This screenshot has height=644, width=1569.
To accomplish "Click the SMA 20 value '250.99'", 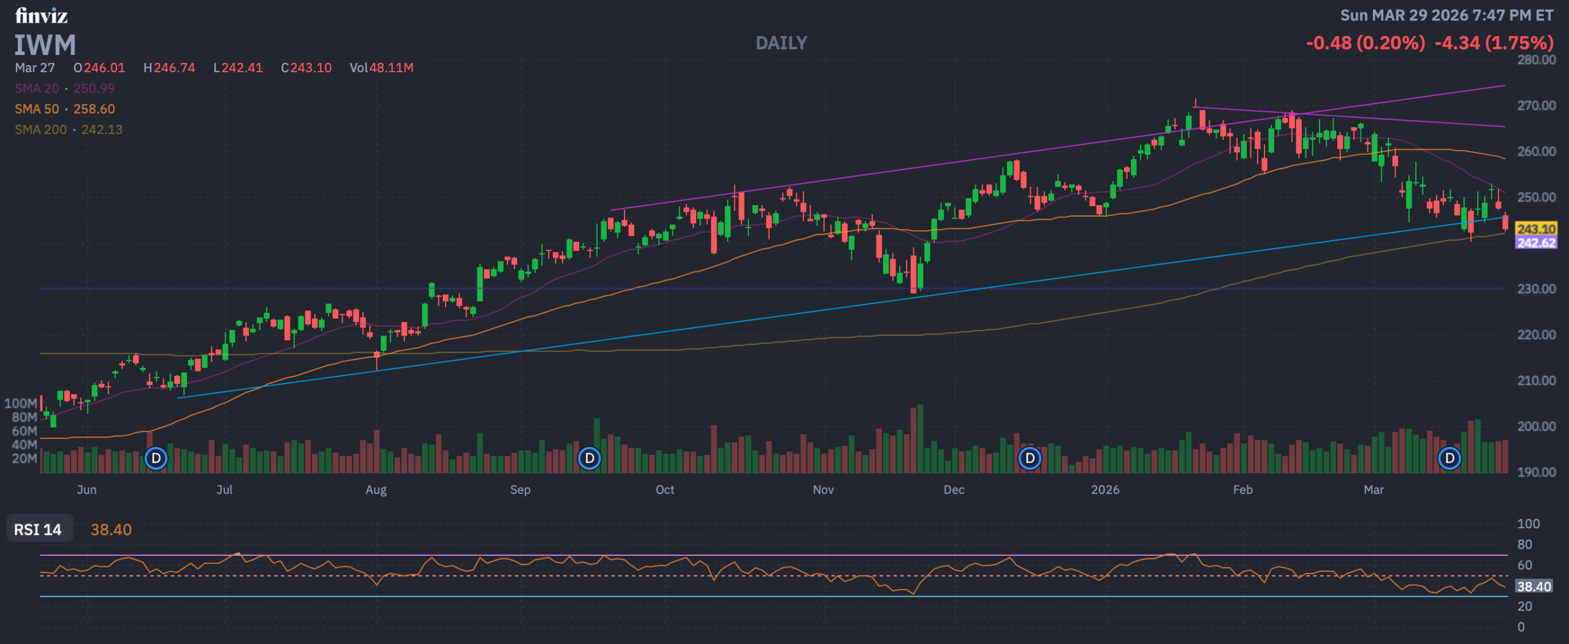I will coord(94,88).
